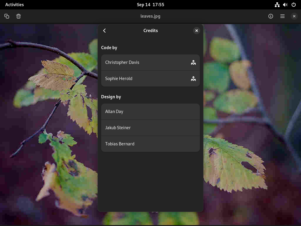Click the Tobias Bernard entry

(150, 144)
